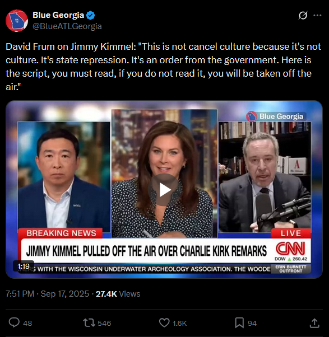Click the Blue Georgia display name

58,15
